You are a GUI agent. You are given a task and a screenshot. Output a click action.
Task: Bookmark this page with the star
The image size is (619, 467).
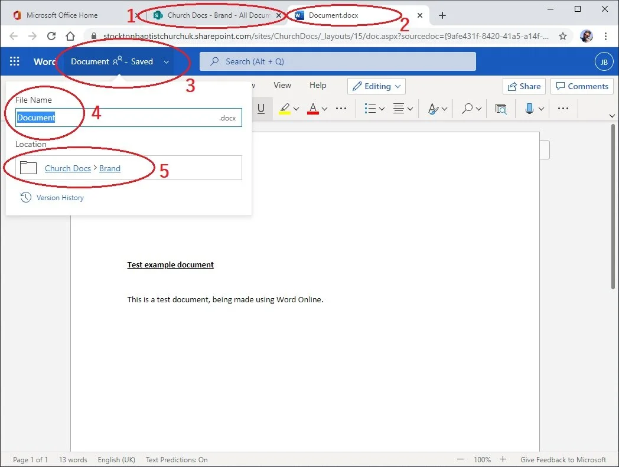click(563, 37)
